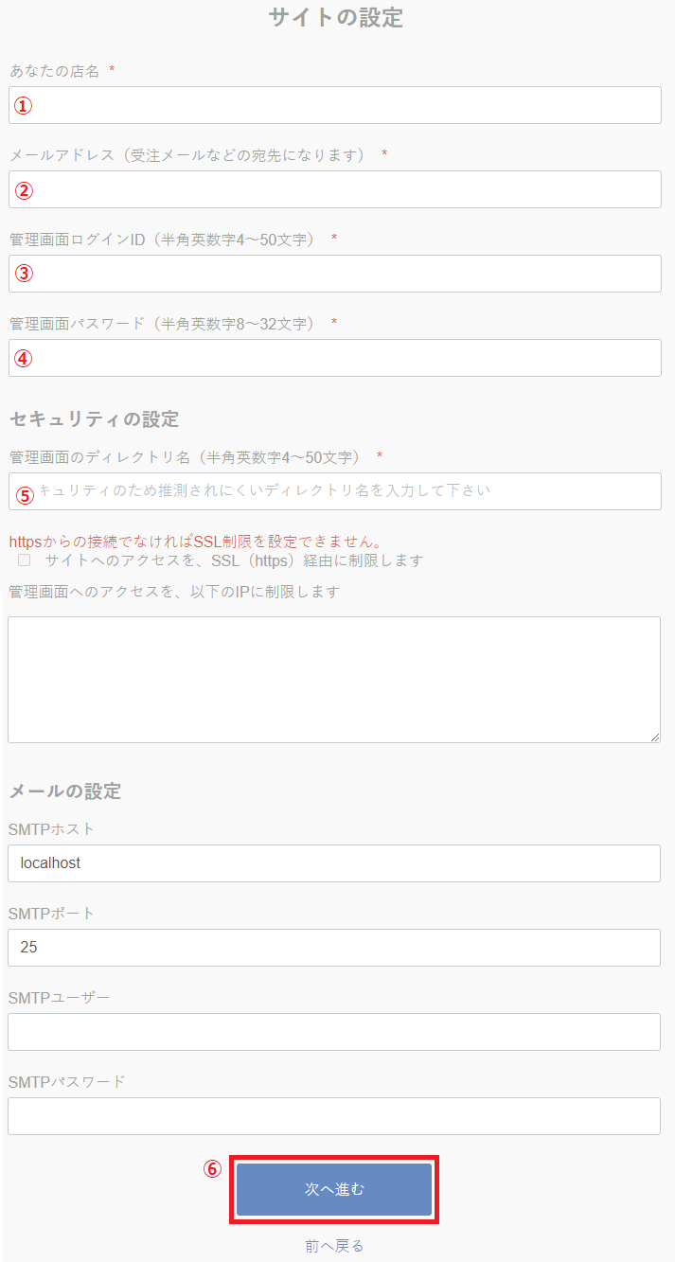Click the SMTPポート field showing 25
This screenshot has height=1262, width=675.
coord(333,948)
